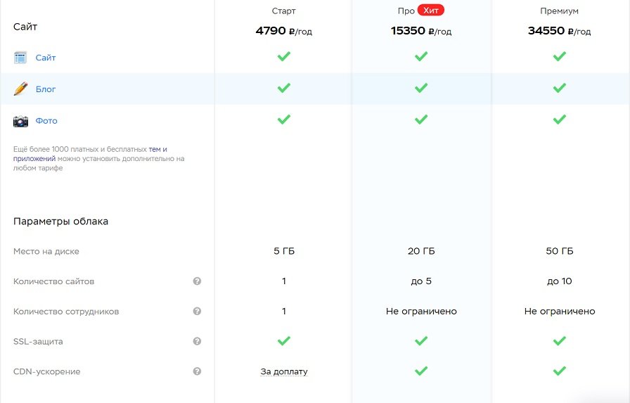Click the Блог pencil icon

20,89
